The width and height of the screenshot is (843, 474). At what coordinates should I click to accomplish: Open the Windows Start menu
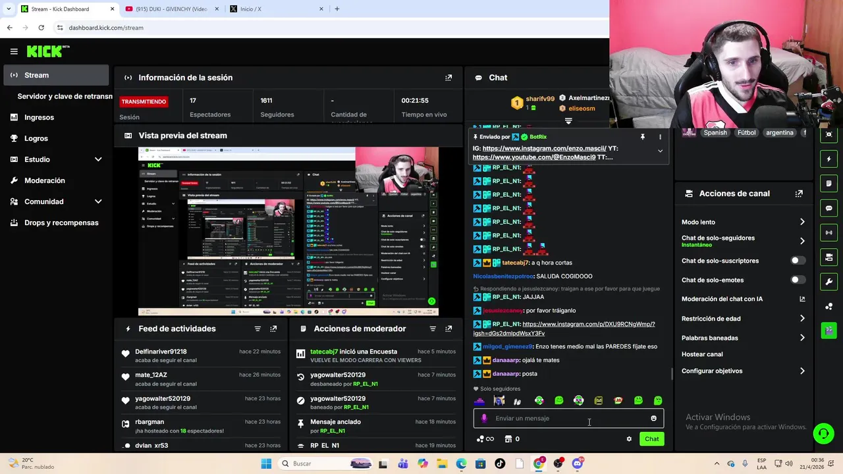(x=266, y=463)
